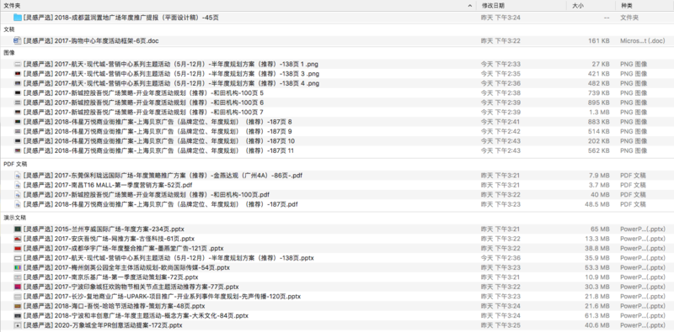This screenshot has height=332, width=674.
Task: Click the PDF 文稿 group heading
Action: coord(15,164)
